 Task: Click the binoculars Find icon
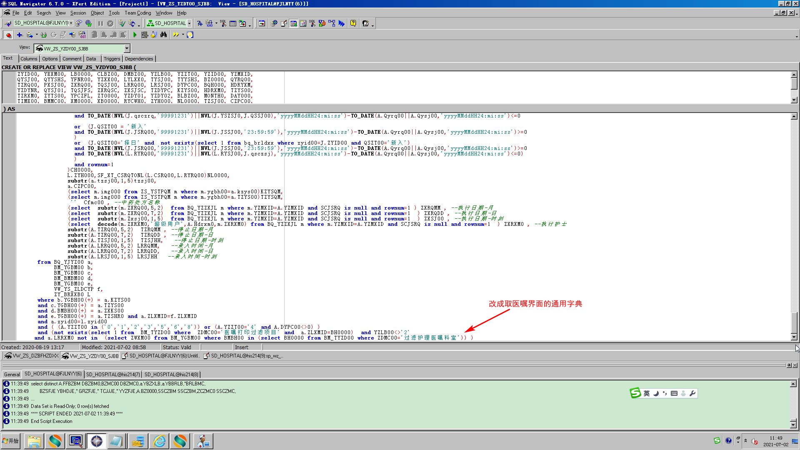point(164,35)
